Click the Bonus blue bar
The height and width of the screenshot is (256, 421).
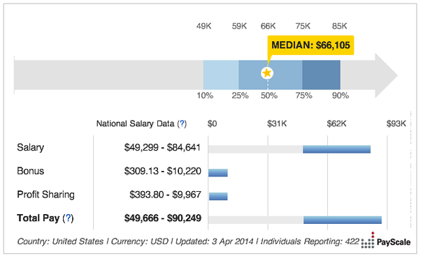coord(218,173)
